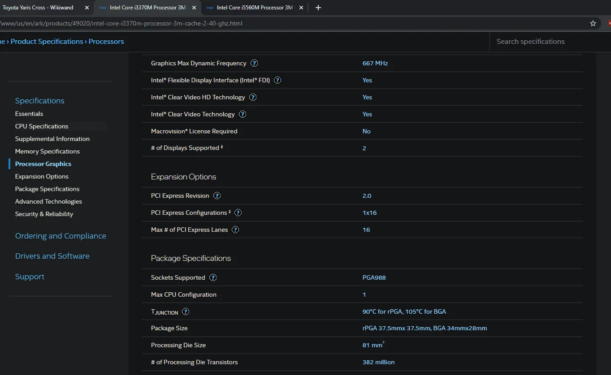Show info for Intel Clear Video HD Technology
Viewport: 611px width, 375px height.
pos(253,97)
